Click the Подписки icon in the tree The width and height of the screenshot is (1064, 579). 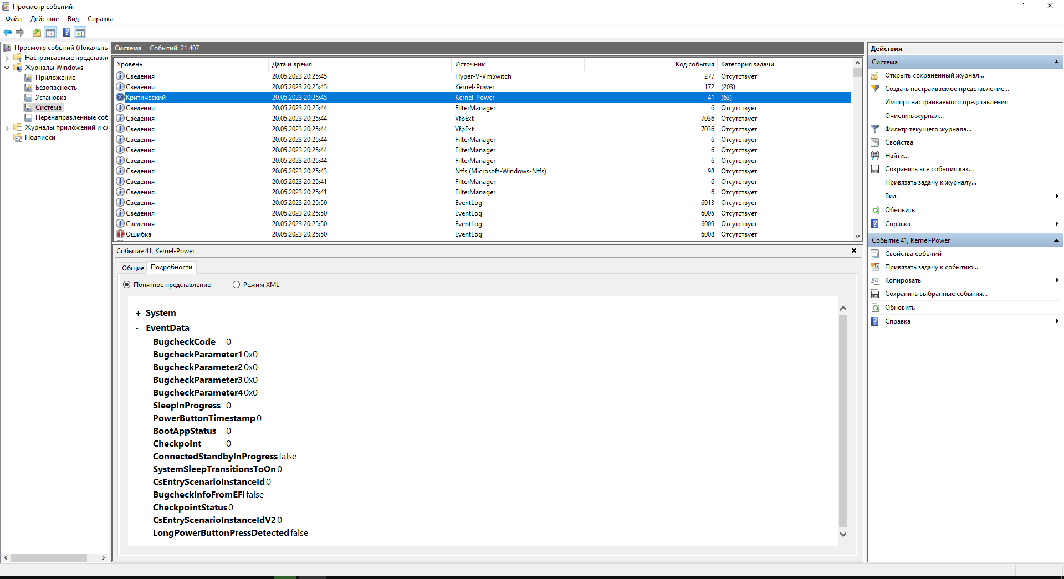point(18,137)
